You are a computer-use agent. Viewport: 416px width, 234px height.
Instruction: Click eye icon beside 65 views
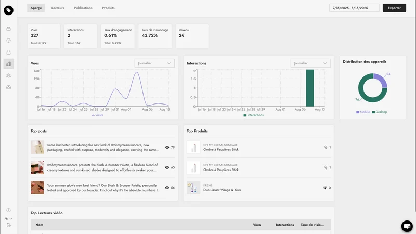[x=167, y=167]
